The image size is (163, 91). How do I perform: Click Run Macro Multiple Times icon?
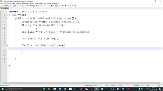tap(72, 6)
